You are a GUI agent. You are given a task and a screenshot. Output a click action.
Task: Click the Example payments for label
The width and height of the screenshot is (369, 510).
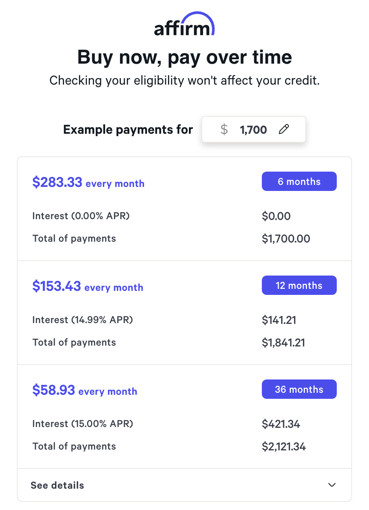coord(128,130)
